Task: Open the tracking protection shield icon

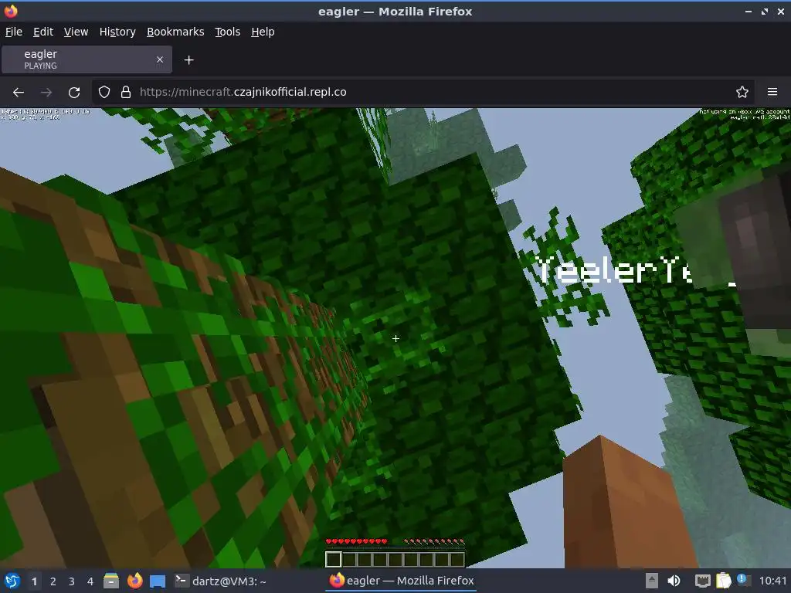Action: coord(104,92)
